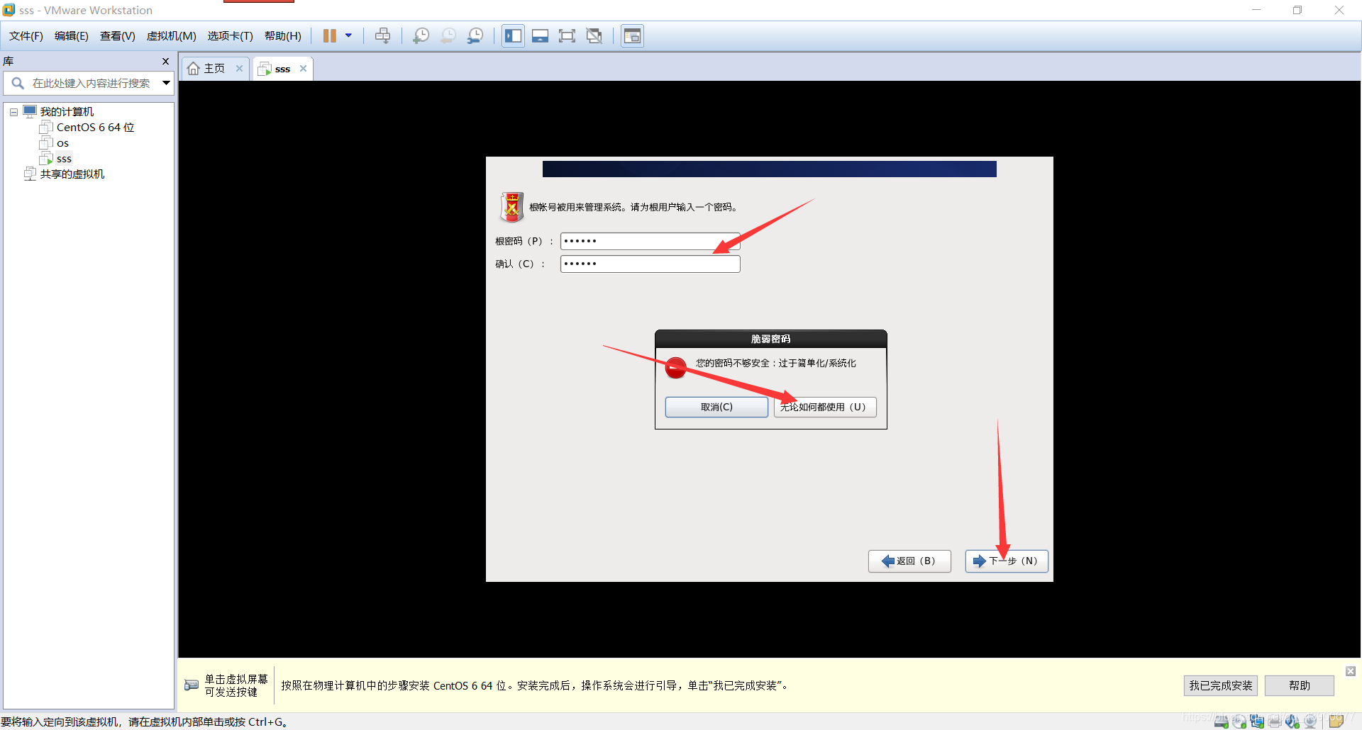Open the 编辑(E) menu
This screenshot has width=1362, height=730.
[x=72, y=36]
